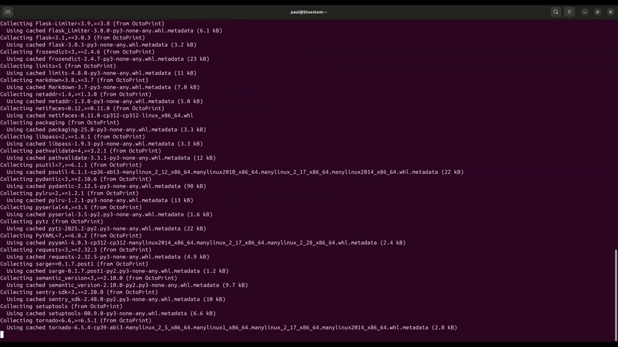618x347 pixels.
Task: Click the psutil-6.1.1 manylinux wheel line
Action: pos(235,172)
